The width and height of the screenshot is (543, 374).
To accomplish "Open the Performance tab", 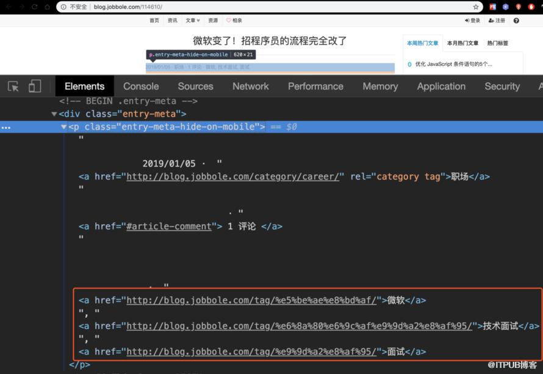I will pos(315,86).
